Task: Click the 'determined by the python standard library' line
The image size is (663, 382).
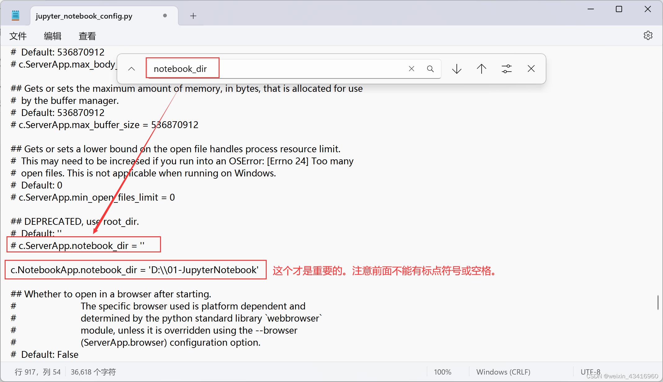Action: 201,318
